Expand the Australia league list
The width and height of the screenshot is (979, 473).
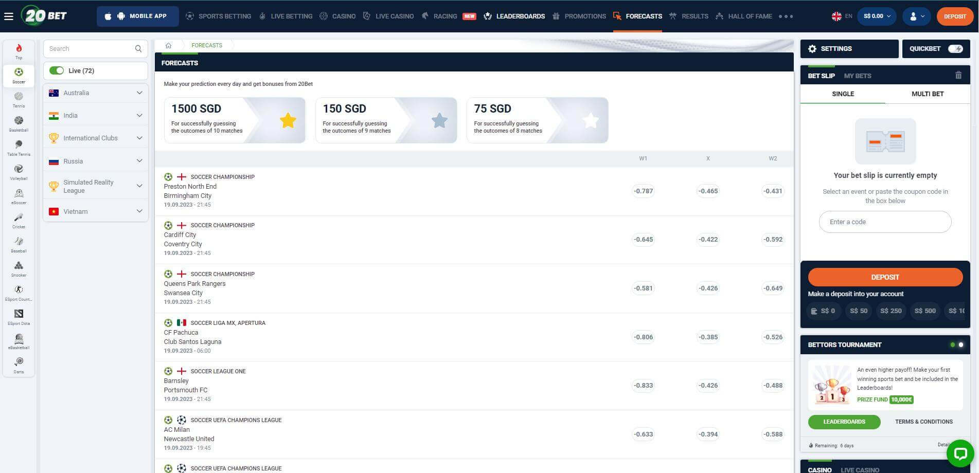click(x=96, y=93)
